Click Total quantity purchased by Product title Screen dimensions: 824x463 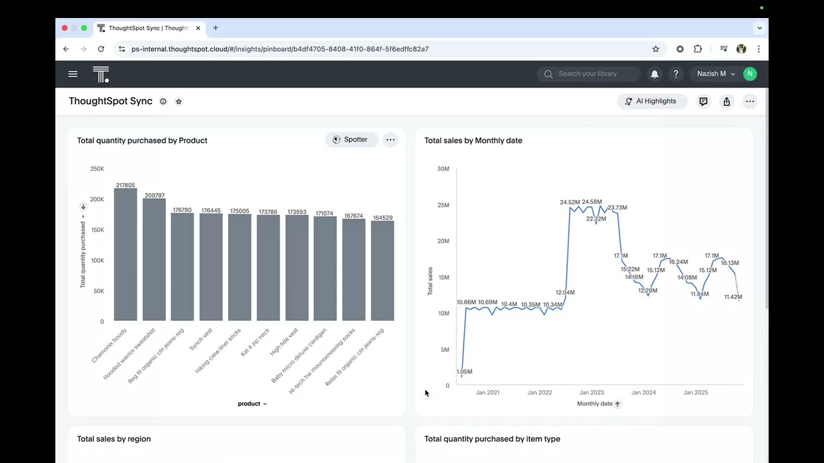[x=142, y=140]
